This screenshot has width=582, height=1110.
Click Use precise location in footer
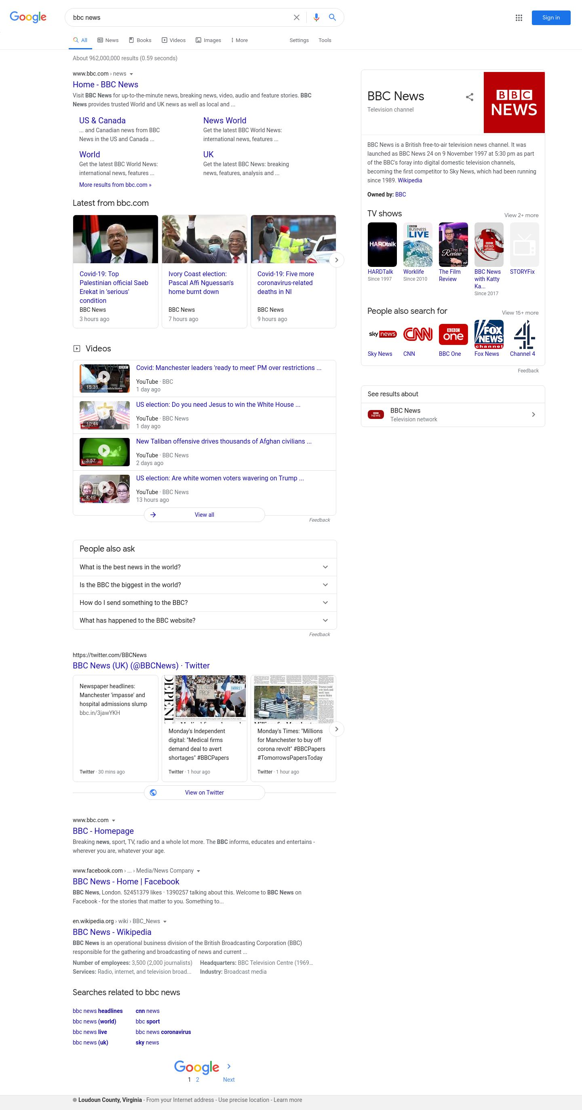244,1099
